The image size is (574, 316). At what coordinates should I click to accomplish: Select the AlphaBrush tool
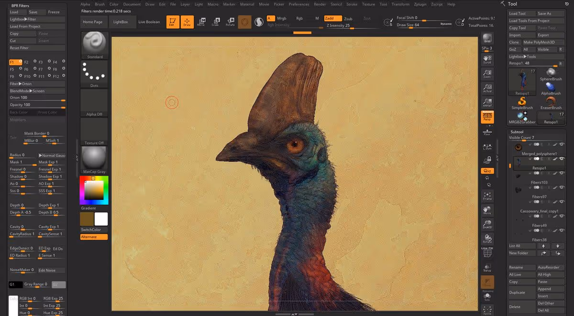551,89
